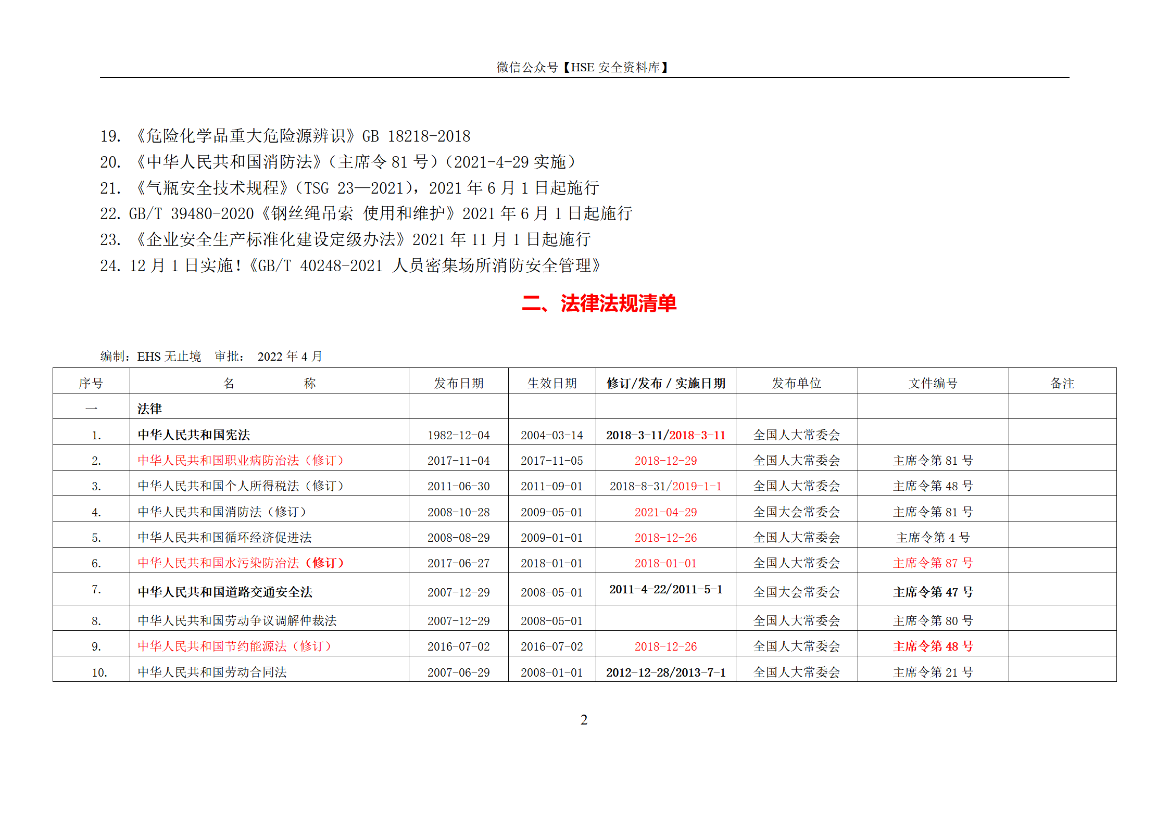
Task: Click the cell '中华人民共和国宪法'
Action: pyautogui.click(x=194, y=435)
